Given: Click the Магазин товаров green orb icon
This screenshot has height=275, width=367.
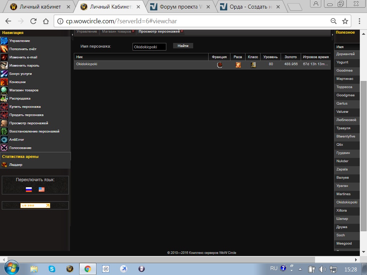Looking at the screenshot, I should tap(4, 90).
